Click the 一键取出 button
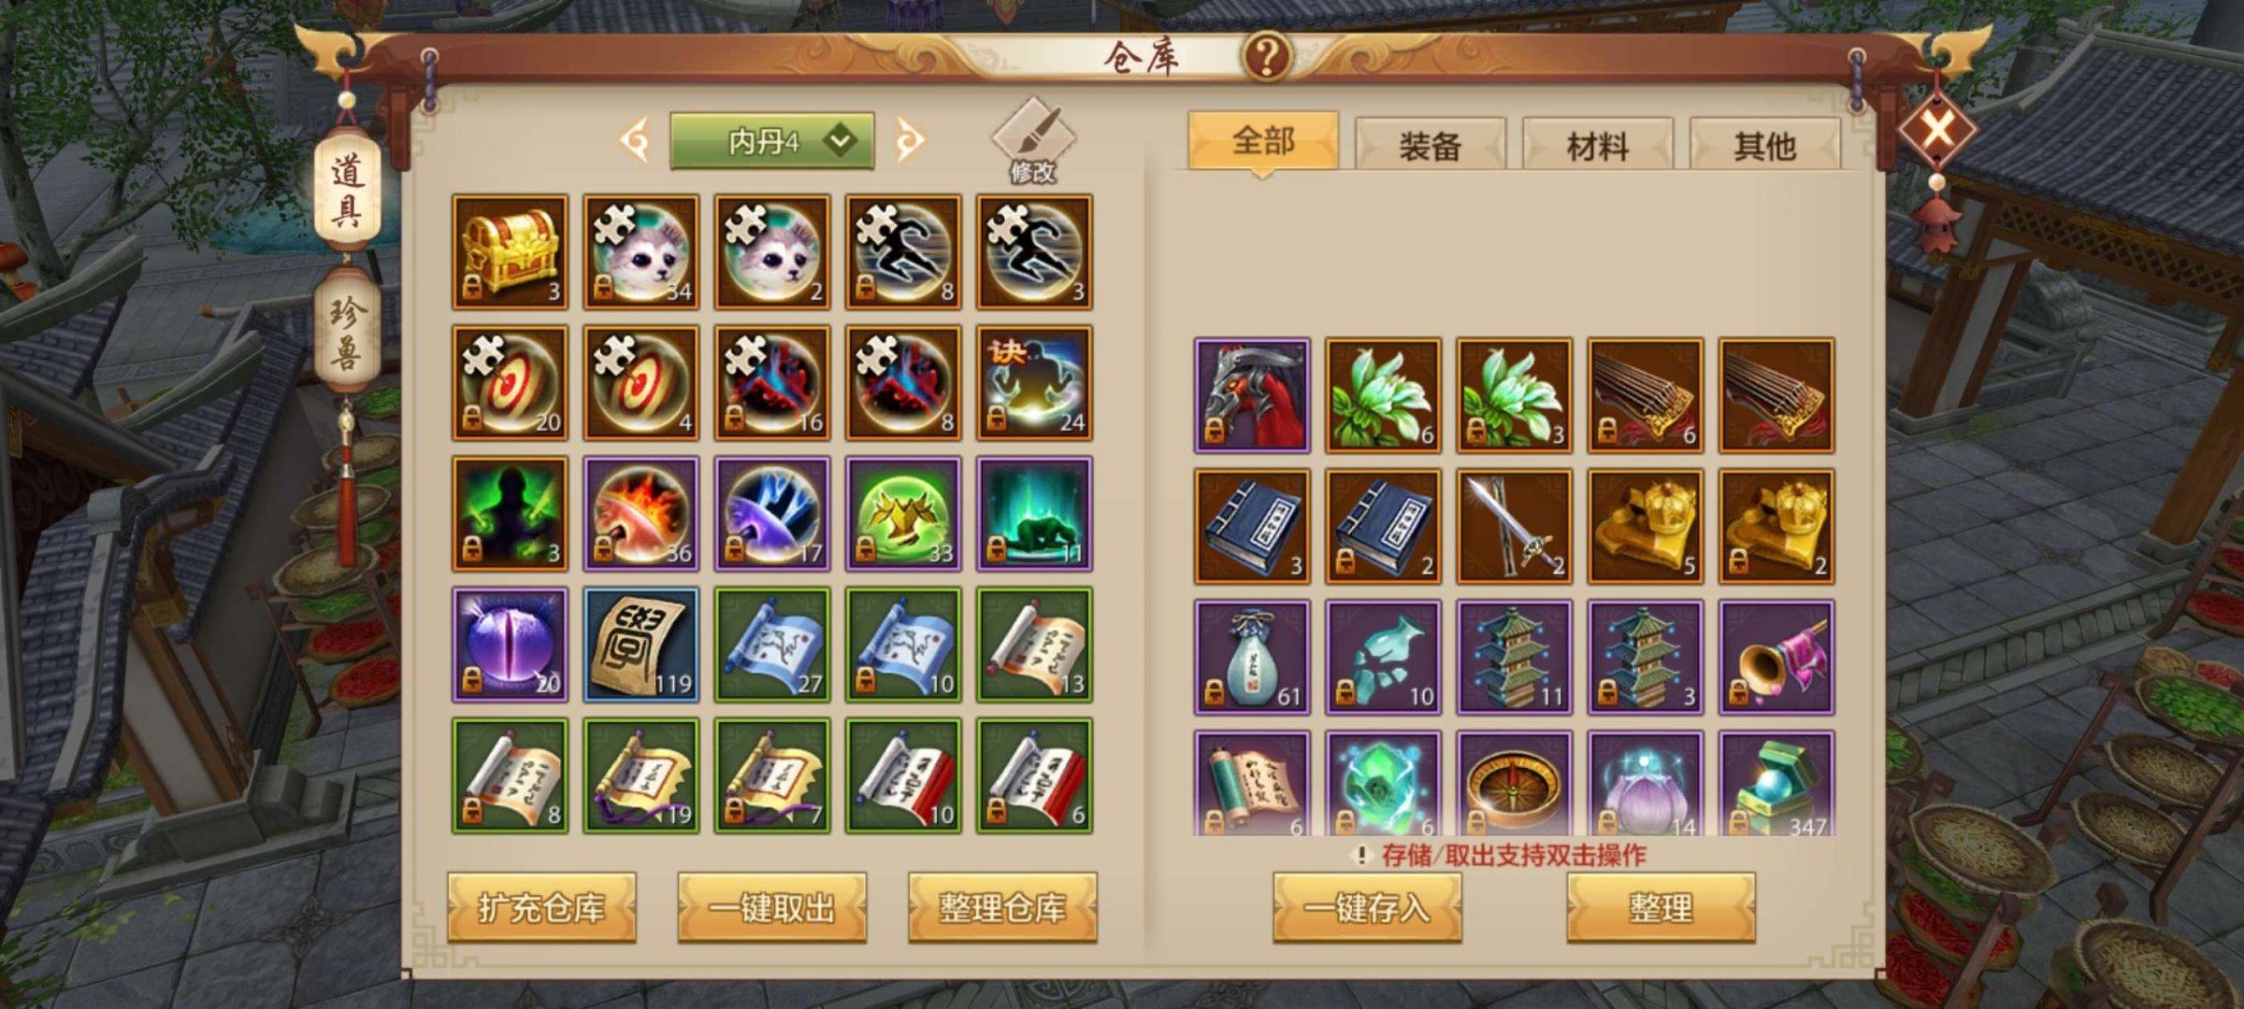This screenshot has width=2244, height=1009. point(771,907)
